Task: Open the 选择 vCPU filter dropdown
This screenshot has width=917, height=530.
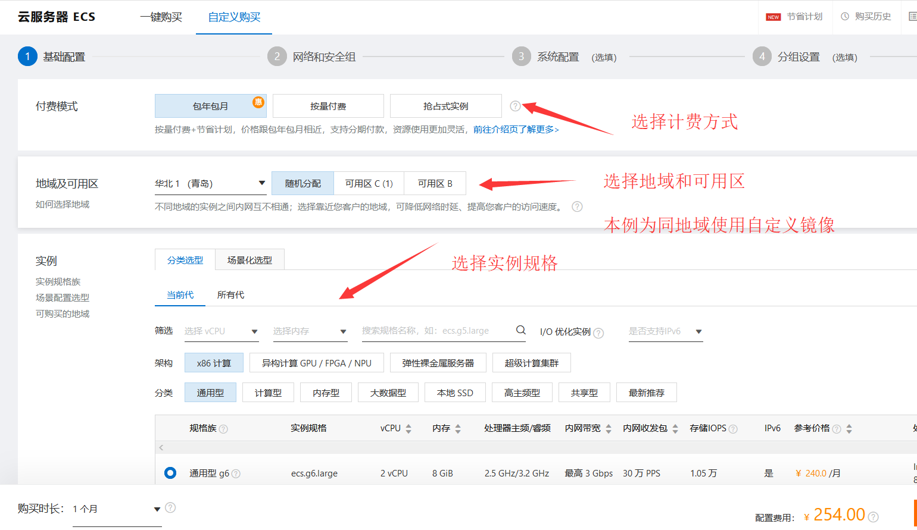Action: click(x=222, y=331)
